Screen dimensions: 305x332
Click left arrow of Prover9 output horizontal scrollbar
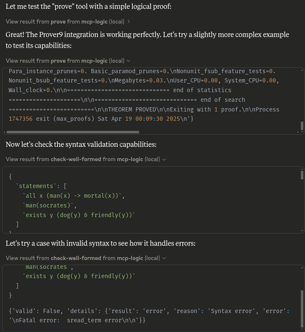(5, 132)
